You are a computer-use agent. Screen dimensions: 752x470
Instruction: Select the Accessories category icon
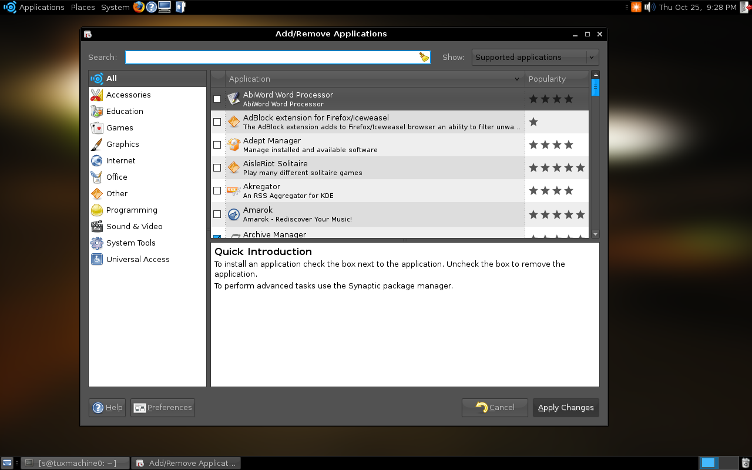97,95
